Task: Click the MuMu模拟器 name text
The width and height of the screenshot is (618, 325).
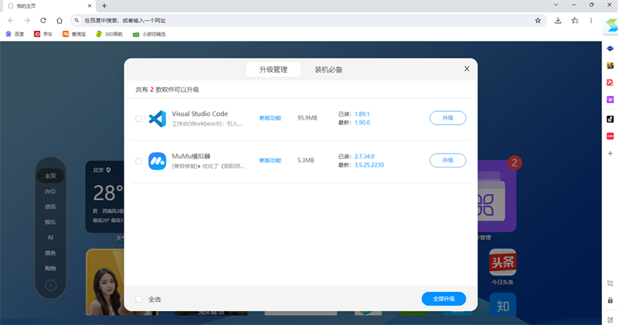Action: pos(191,156)
